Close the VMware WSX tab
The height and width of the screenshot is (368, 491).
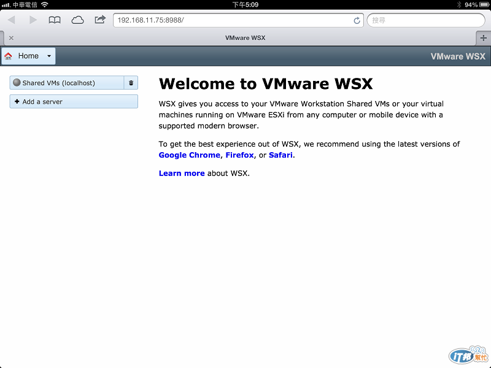point(11,38)
